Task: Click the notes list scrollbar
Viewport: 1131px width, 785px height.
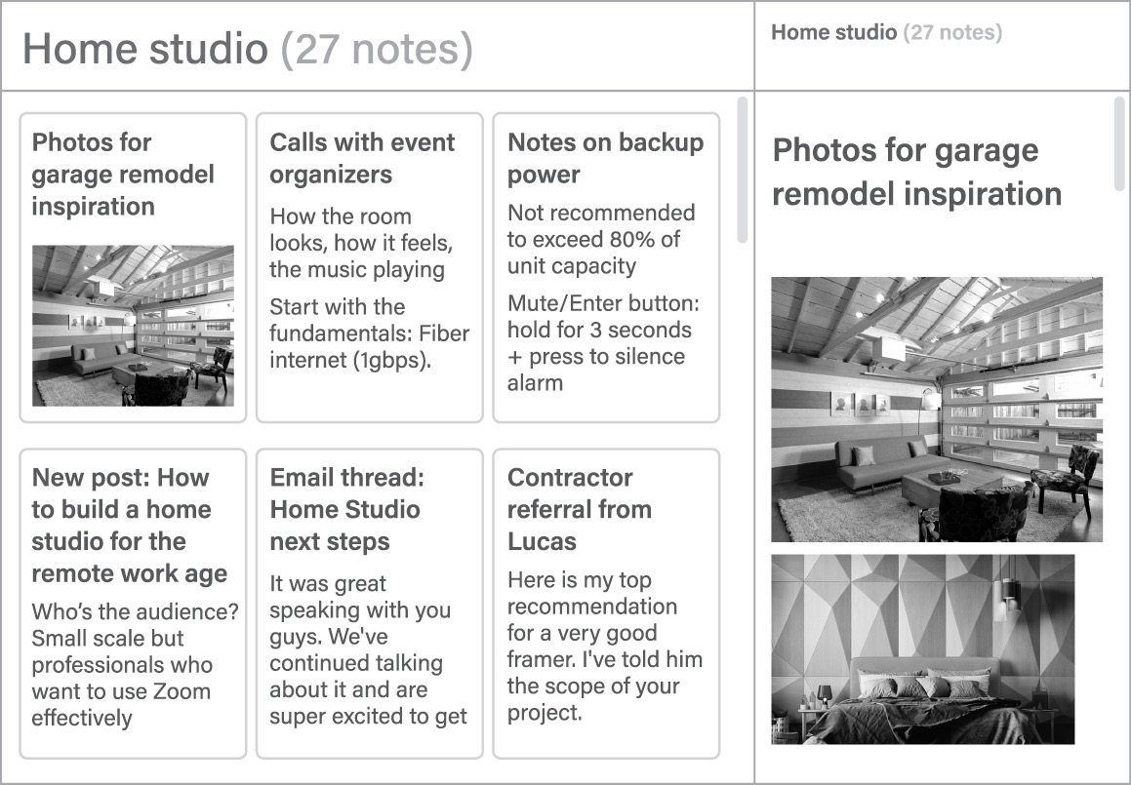Action: point(743,169)
